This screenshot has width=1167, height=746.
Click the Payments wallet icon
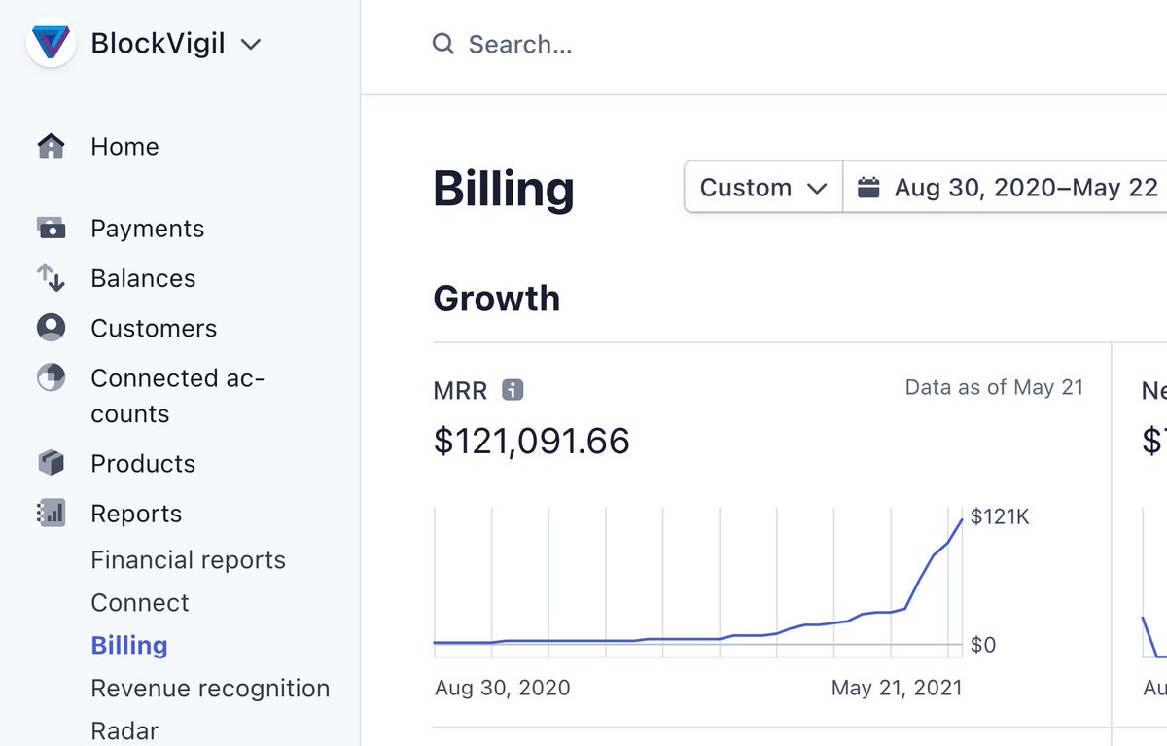[x=51, y=229]
